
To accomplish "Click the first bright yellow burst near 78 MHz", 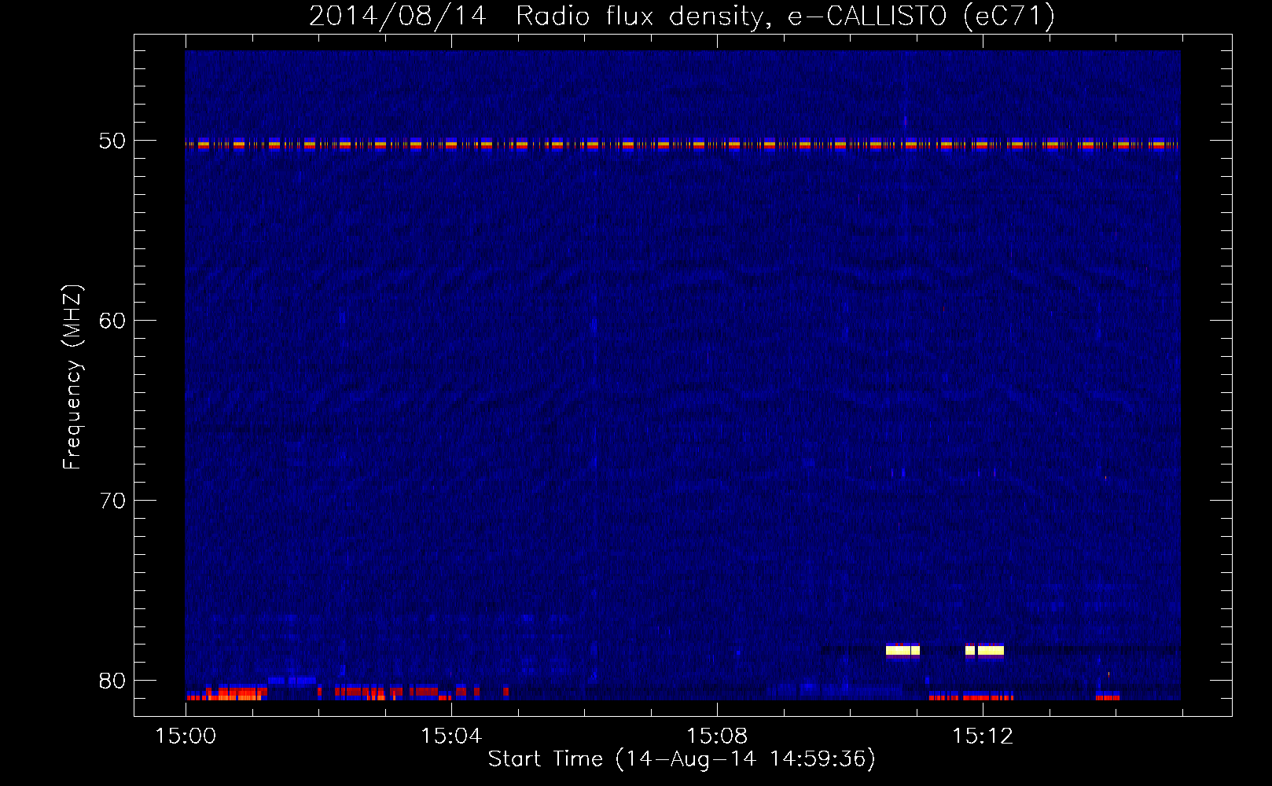I will 903,650.
